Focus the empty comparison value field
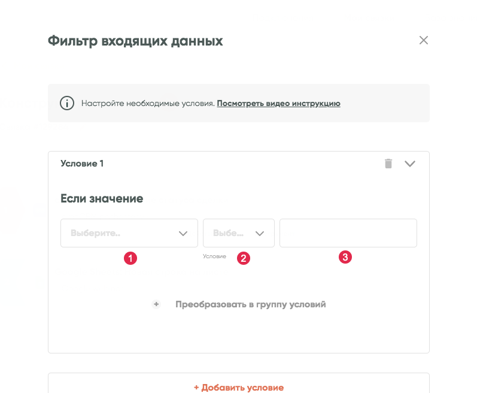The width and height of the screenshot is (477, 393). [348, 233]
